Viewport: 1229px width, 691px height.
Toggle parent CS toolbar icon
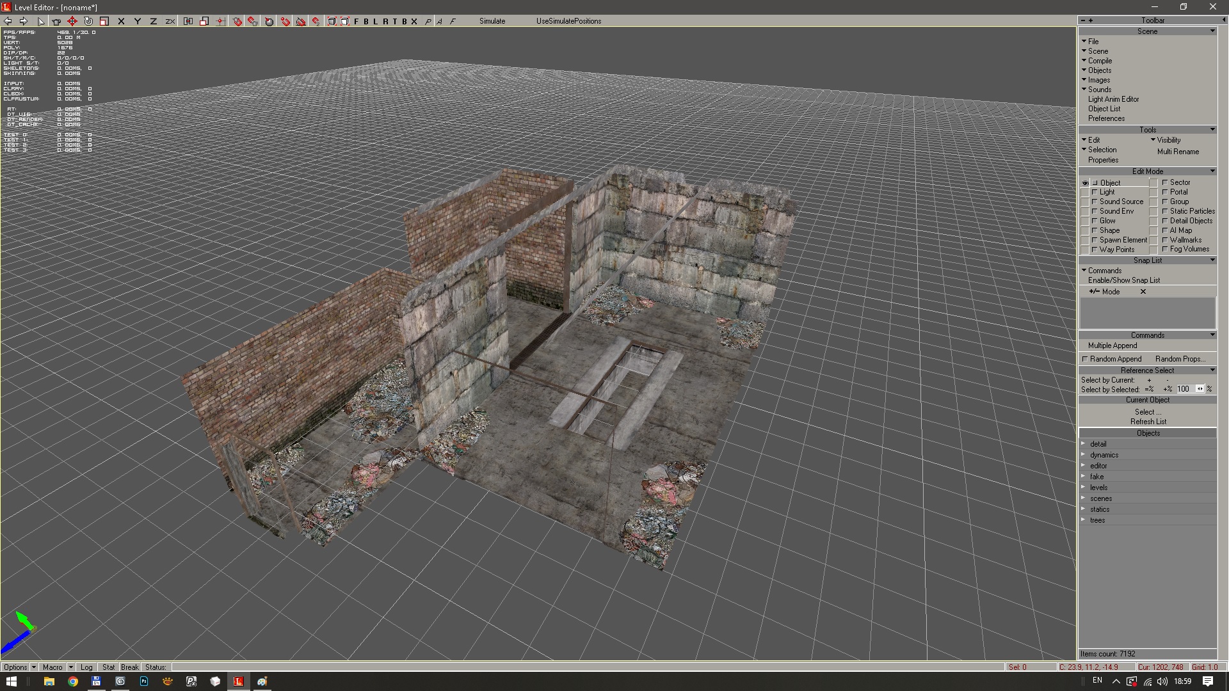pos(204,21)
